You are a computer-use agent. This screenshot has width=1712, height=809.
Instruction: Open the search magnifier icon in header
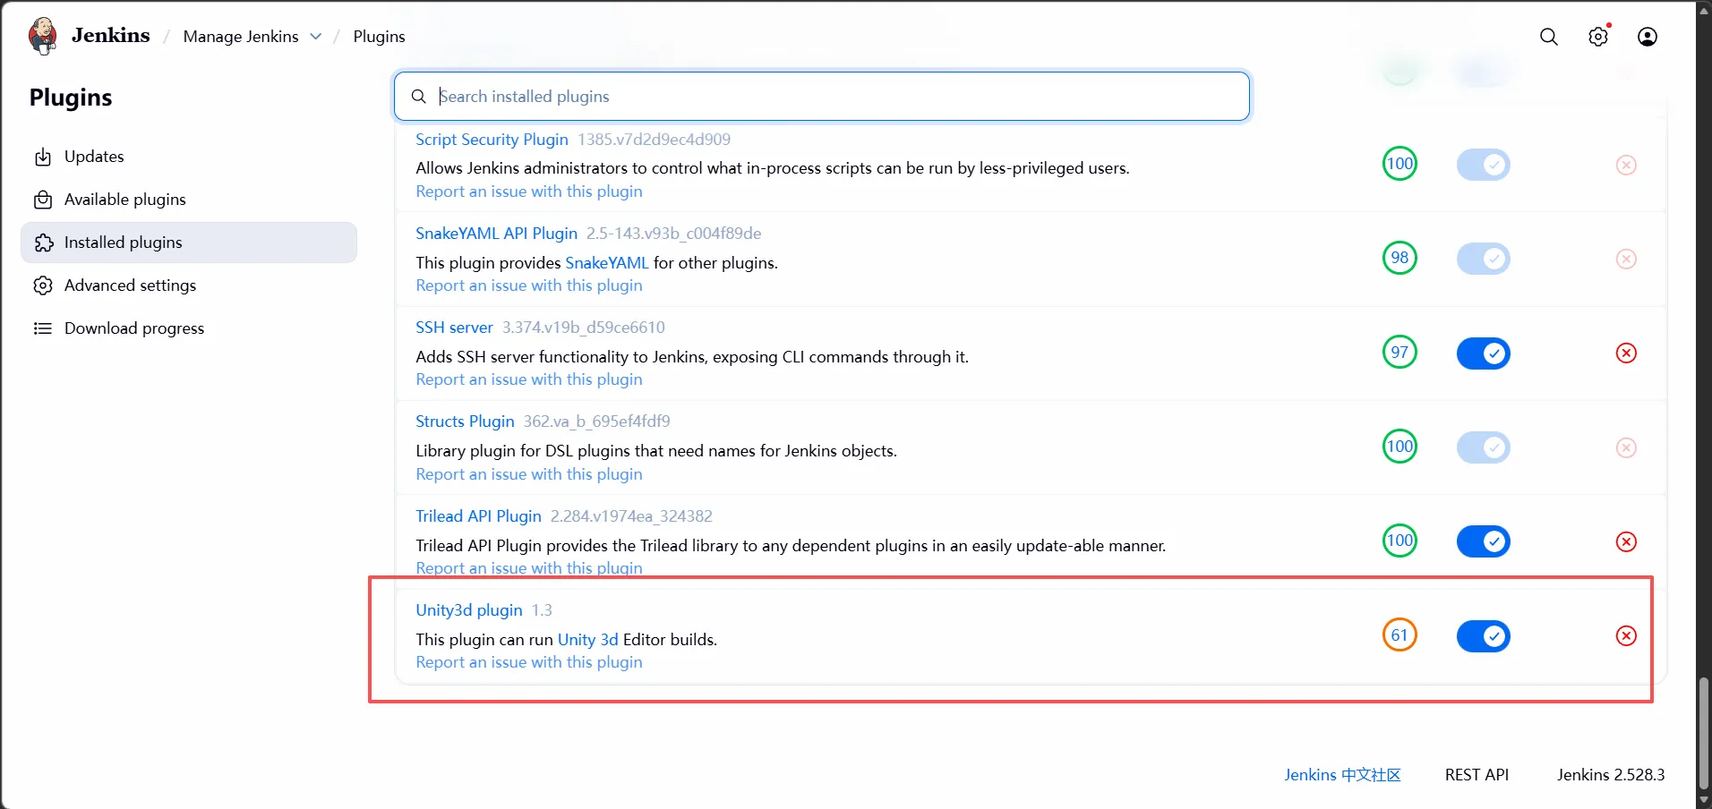[1548, 37]
